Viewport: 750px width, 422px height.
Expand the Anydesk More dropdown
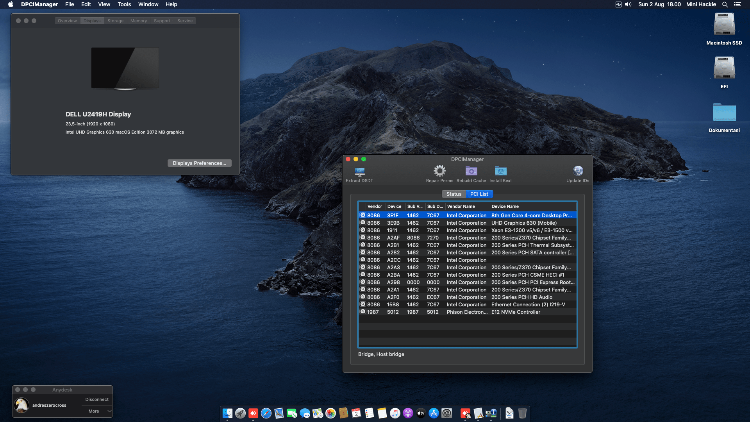click(x=97, y=411)
